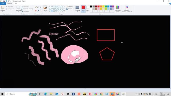Select the Eraser tool
The width and height of the screenshot is (171, 96).
pos(36,11)
